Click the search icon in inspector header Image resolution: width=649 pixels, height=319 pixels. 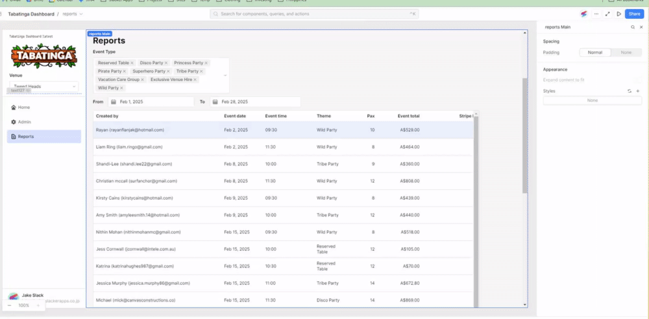click(x=632, y=27)
